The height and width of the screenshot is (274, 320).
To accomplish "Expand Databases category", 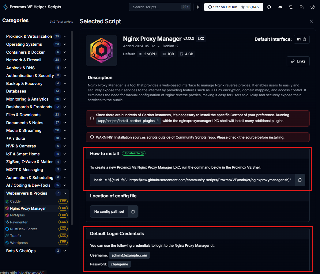I will click(36, 91).
